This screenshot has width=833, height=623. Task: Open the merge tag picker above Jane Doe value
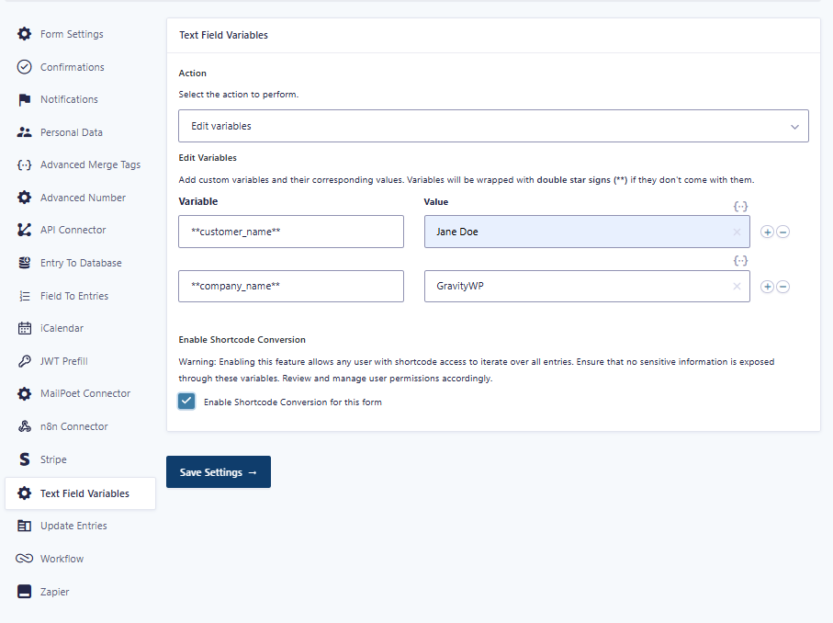click(740, 206)
